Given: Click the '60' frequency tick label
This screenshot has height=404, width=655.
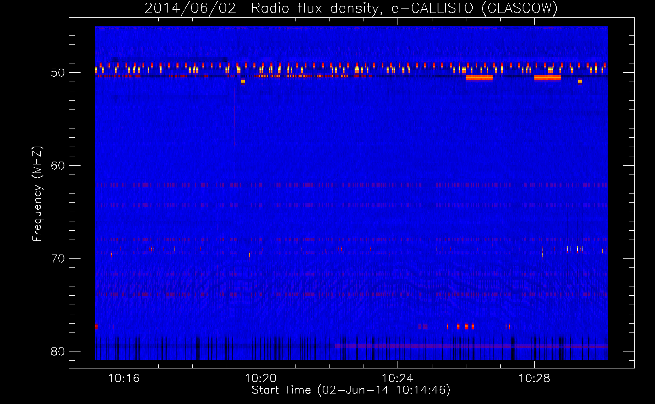Looking at the screenshot, I should pos(58,166).
